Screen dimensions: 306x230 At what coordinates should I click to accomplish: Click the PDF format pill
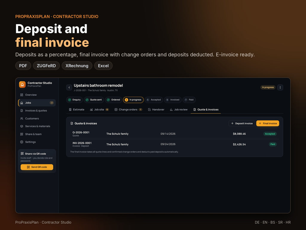point(23,66)
